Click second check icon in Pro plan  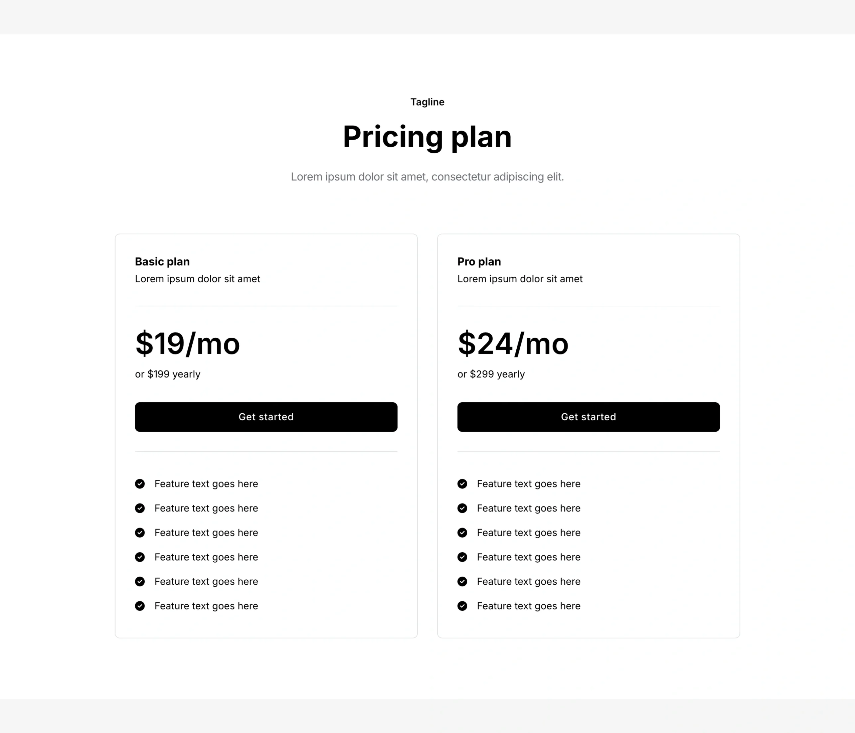pyautogui.click(x=462, y=508)
